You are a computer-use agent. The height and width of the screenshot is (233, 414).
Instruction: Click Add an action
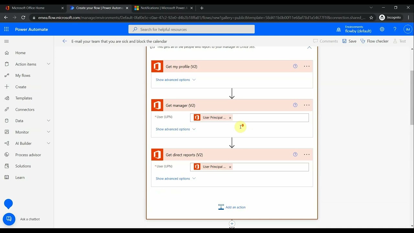[232, 207]
